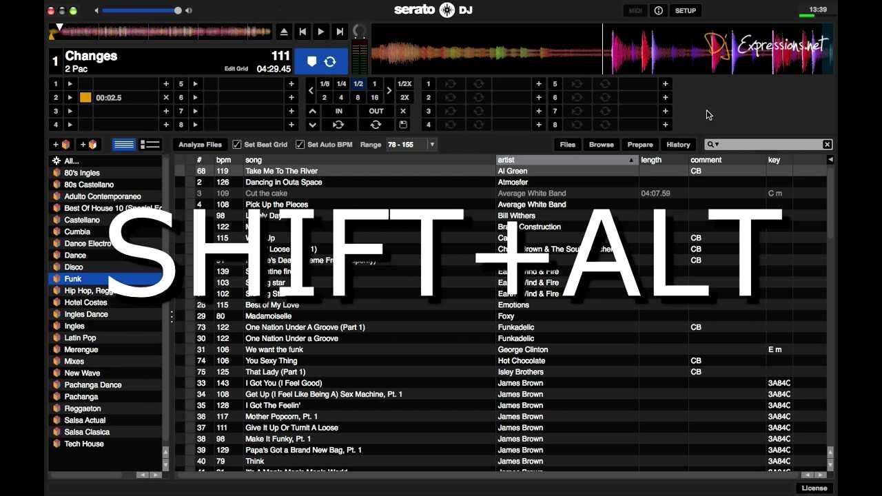Image resolution: width=882 pixels, height=496 pixels.
Task: Double the loop length with 2X
Action: click(404, 98)
